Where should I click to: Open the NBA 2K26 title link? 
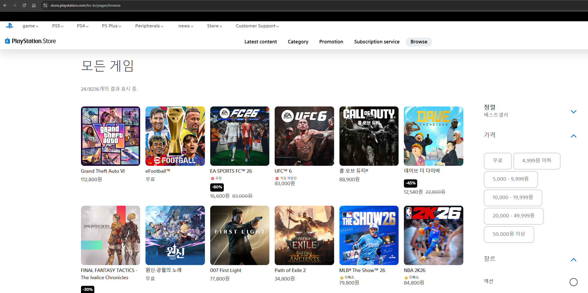415,270
